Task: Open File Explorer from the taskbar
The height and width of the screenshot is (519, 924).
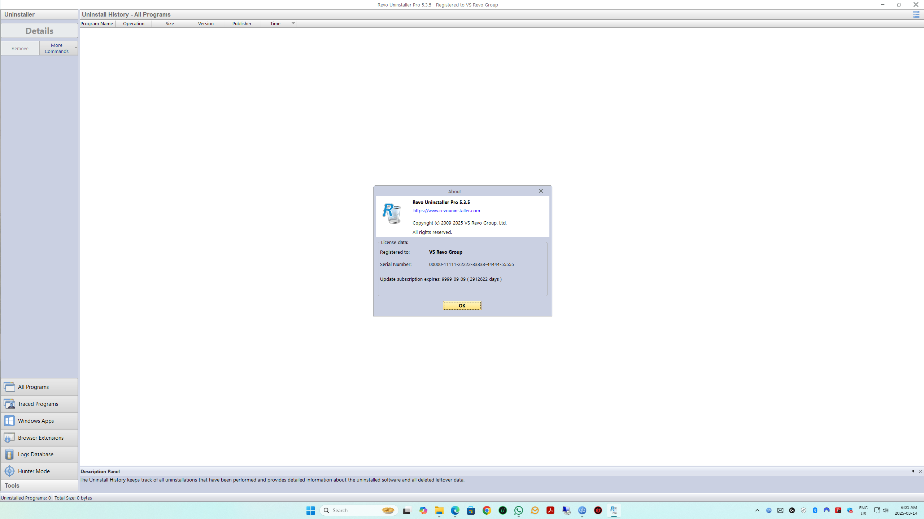Action: coord(439,510)
